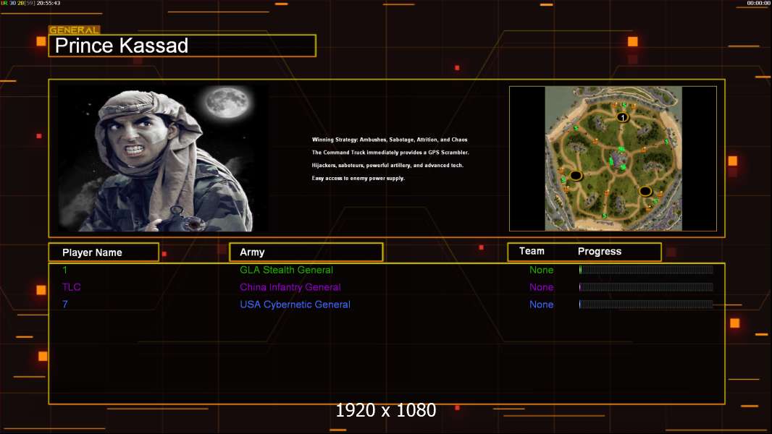Click the Easy access to enemy power line
The image size is (772, 434).
click(358, 178)
